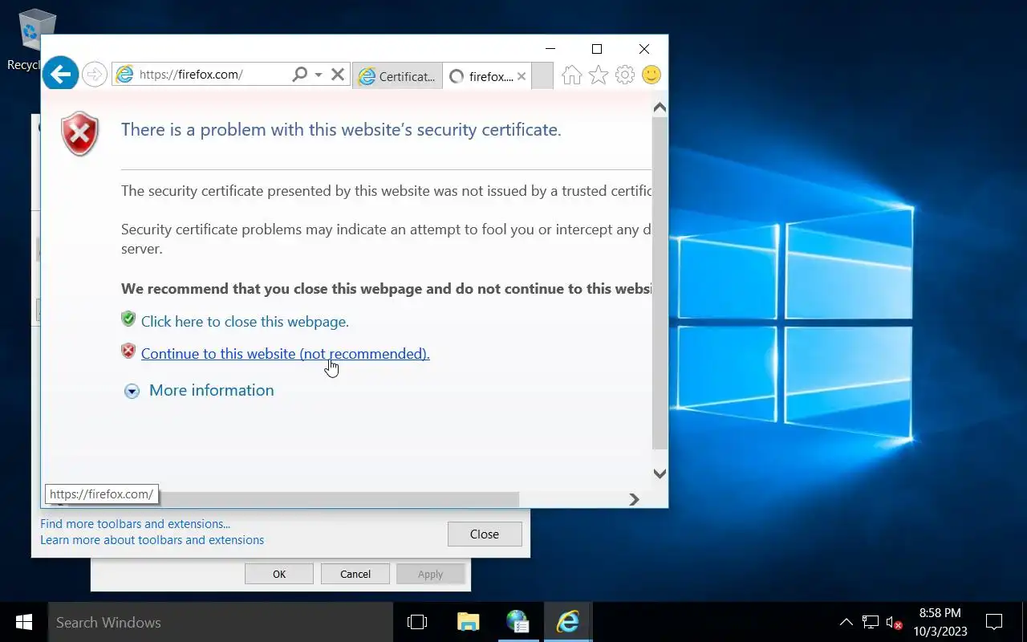Open the globe settings app on taskbar
The image size is (1027, 642).
[x=518, y=622]
